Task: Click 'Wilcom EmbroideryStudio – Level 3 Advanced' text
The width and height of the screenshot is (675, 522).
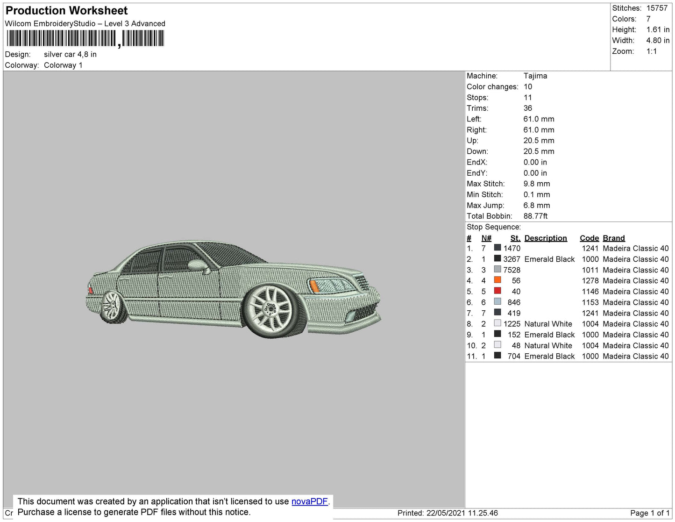Action: coord(85,24)
